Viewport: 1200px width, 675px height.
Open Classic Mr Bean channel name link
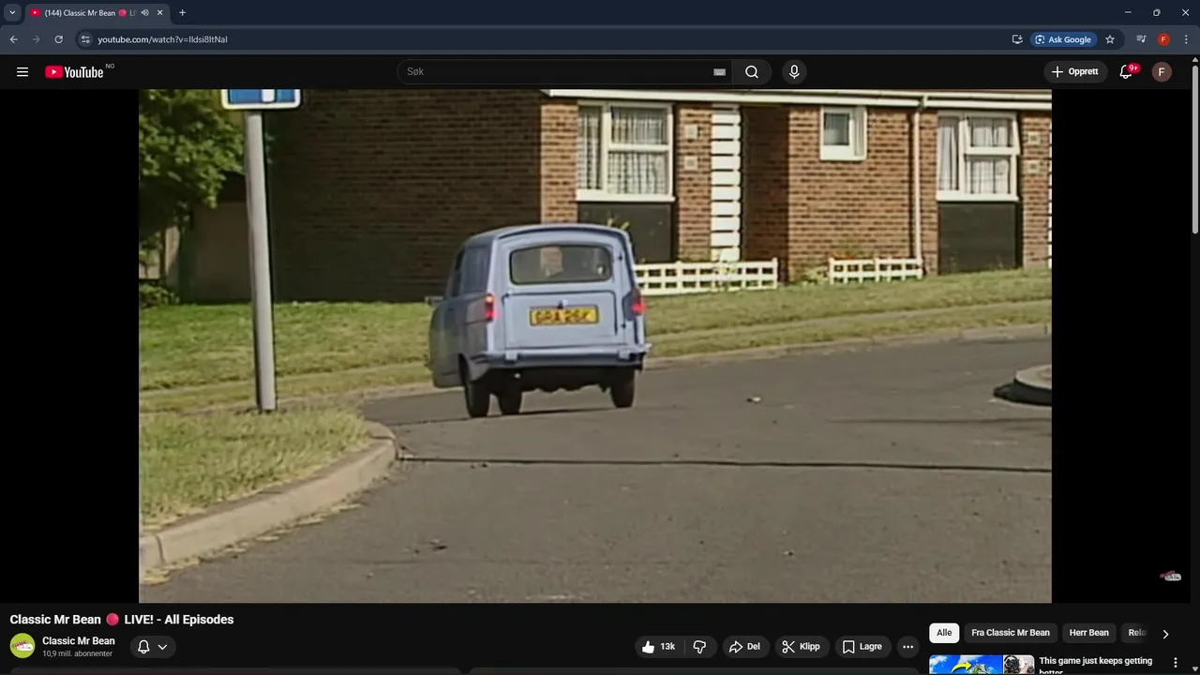79,641
